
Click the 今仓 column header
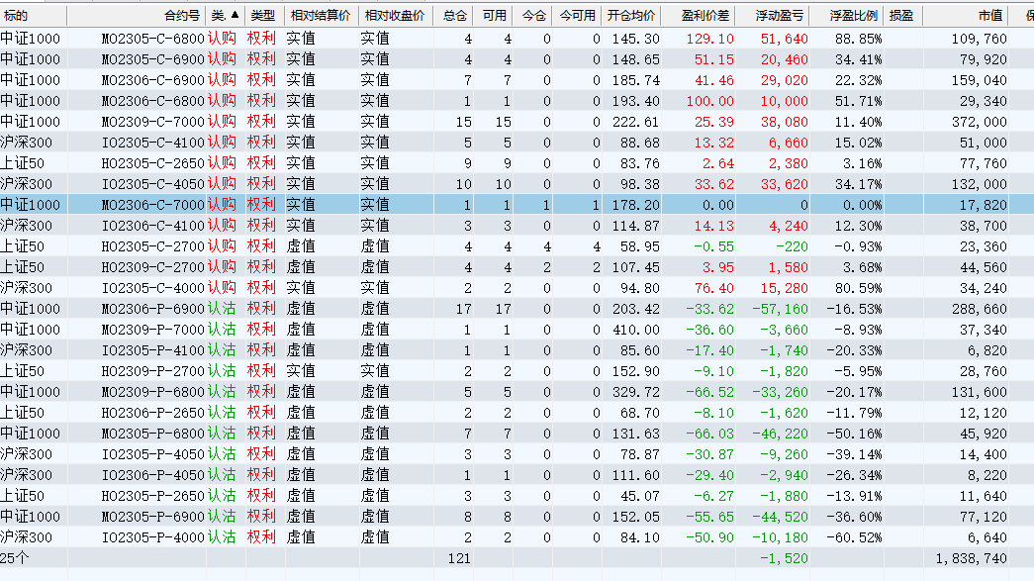point(532,15)
